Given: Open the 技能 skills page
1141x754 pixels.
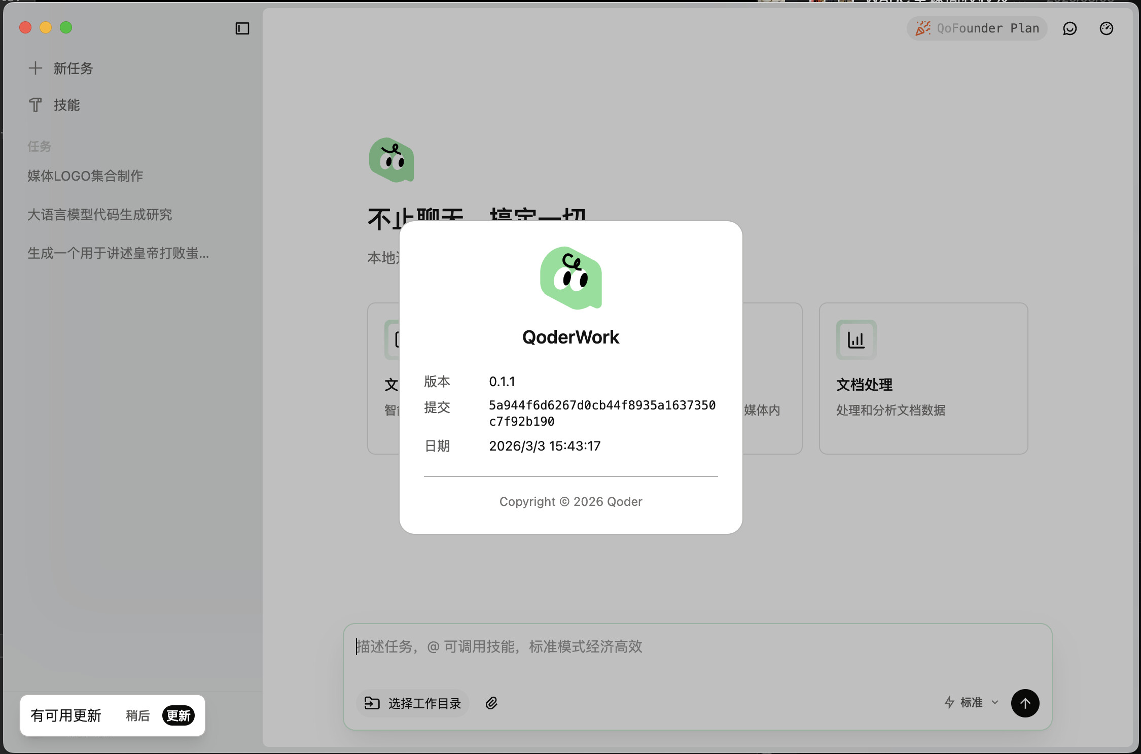Looking at the screenshot, I should (x=55, y=105).
